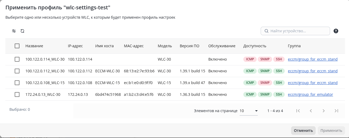This screenshot has height=138, width=349.
Task: Check the 172.24.0.13_WLC-30 row checkbox
Action: pos(17,94)
